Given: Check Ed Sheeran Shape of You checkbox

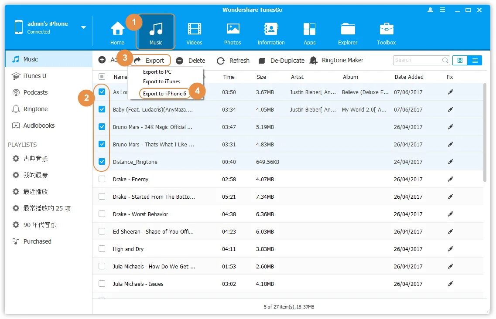Looking at the screenshot, I should 102,231.
